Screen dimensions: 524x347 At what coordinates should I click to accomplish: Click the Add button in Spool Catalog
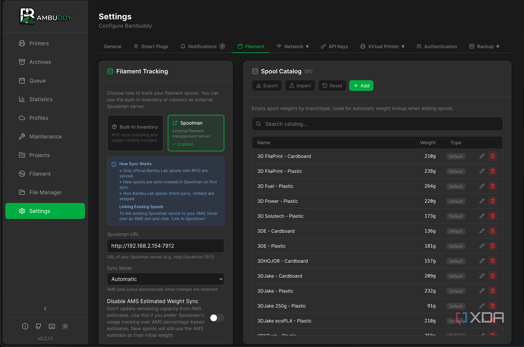coord(361,86)
